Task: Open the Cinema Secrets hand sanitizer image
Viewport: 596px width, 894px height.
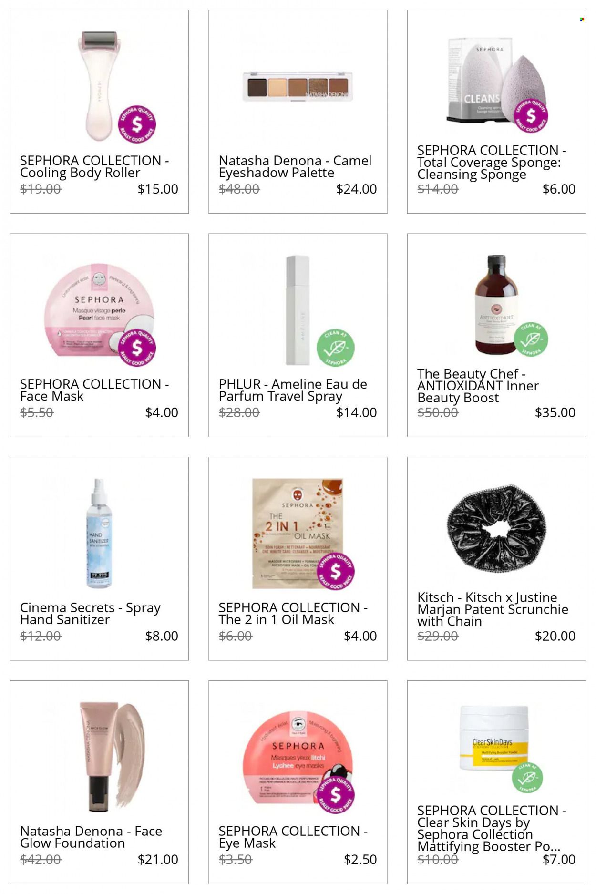Action: coord(99,534)
